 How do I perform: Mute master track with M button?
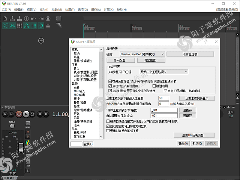pos(28,132)
